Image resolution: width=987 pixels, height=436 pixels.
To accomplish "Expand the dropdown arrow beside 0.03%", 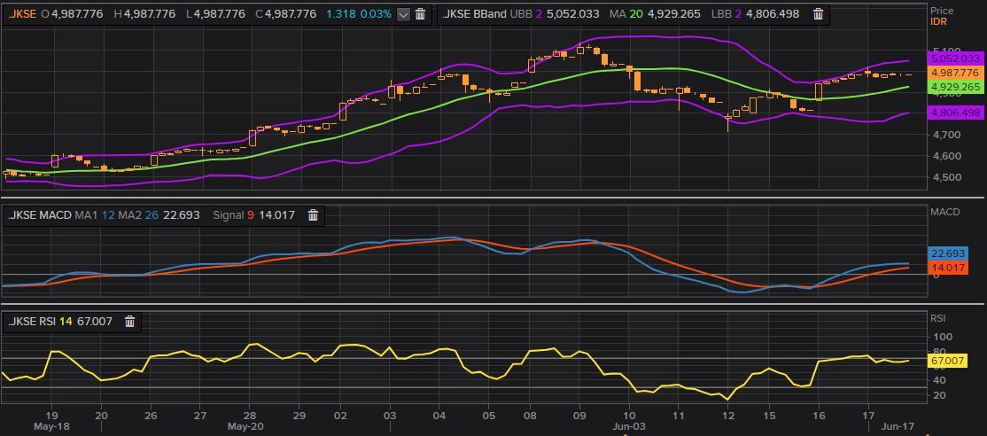I will point(403,14).
